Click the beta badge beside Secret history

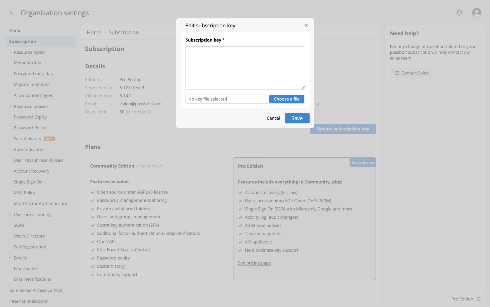49,139
